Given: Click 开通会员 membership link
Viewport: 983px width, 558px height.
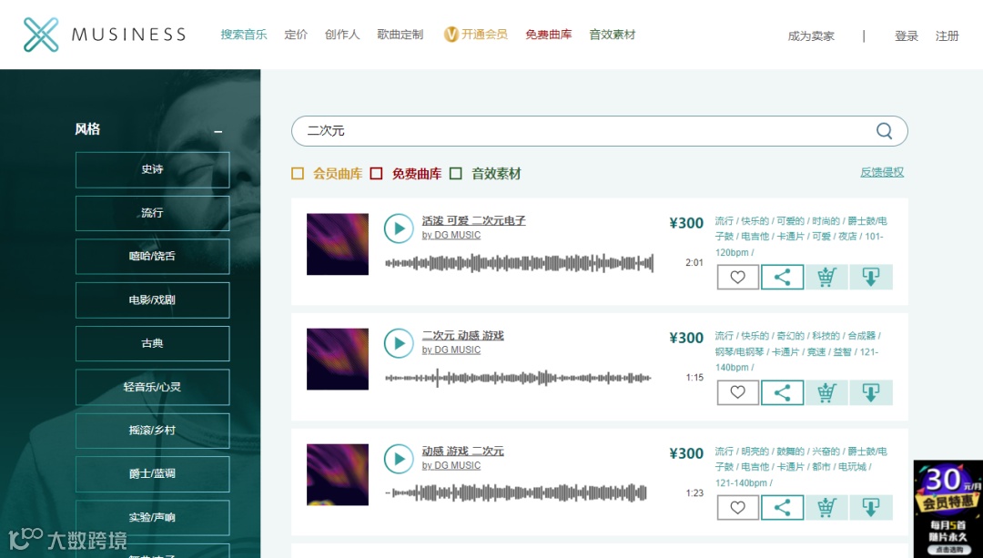Looking at the screenshot, I should pyautogui.click(x=484, y=35).
